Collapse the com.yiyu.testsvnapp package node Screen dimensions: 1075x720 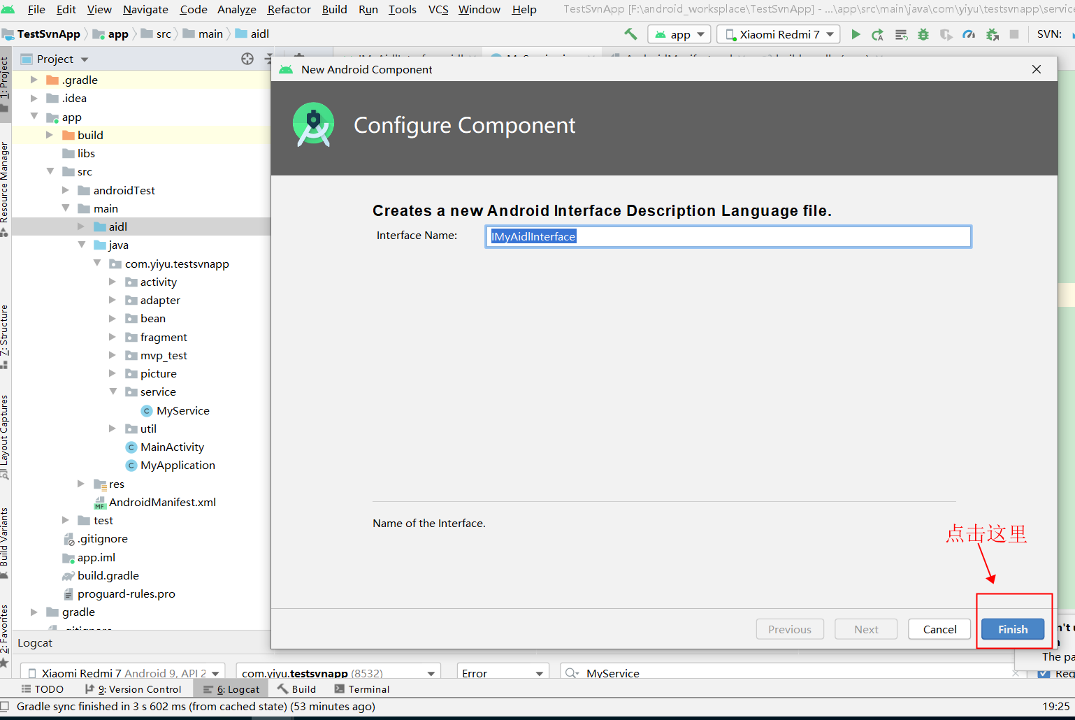[x=97, y=264]
